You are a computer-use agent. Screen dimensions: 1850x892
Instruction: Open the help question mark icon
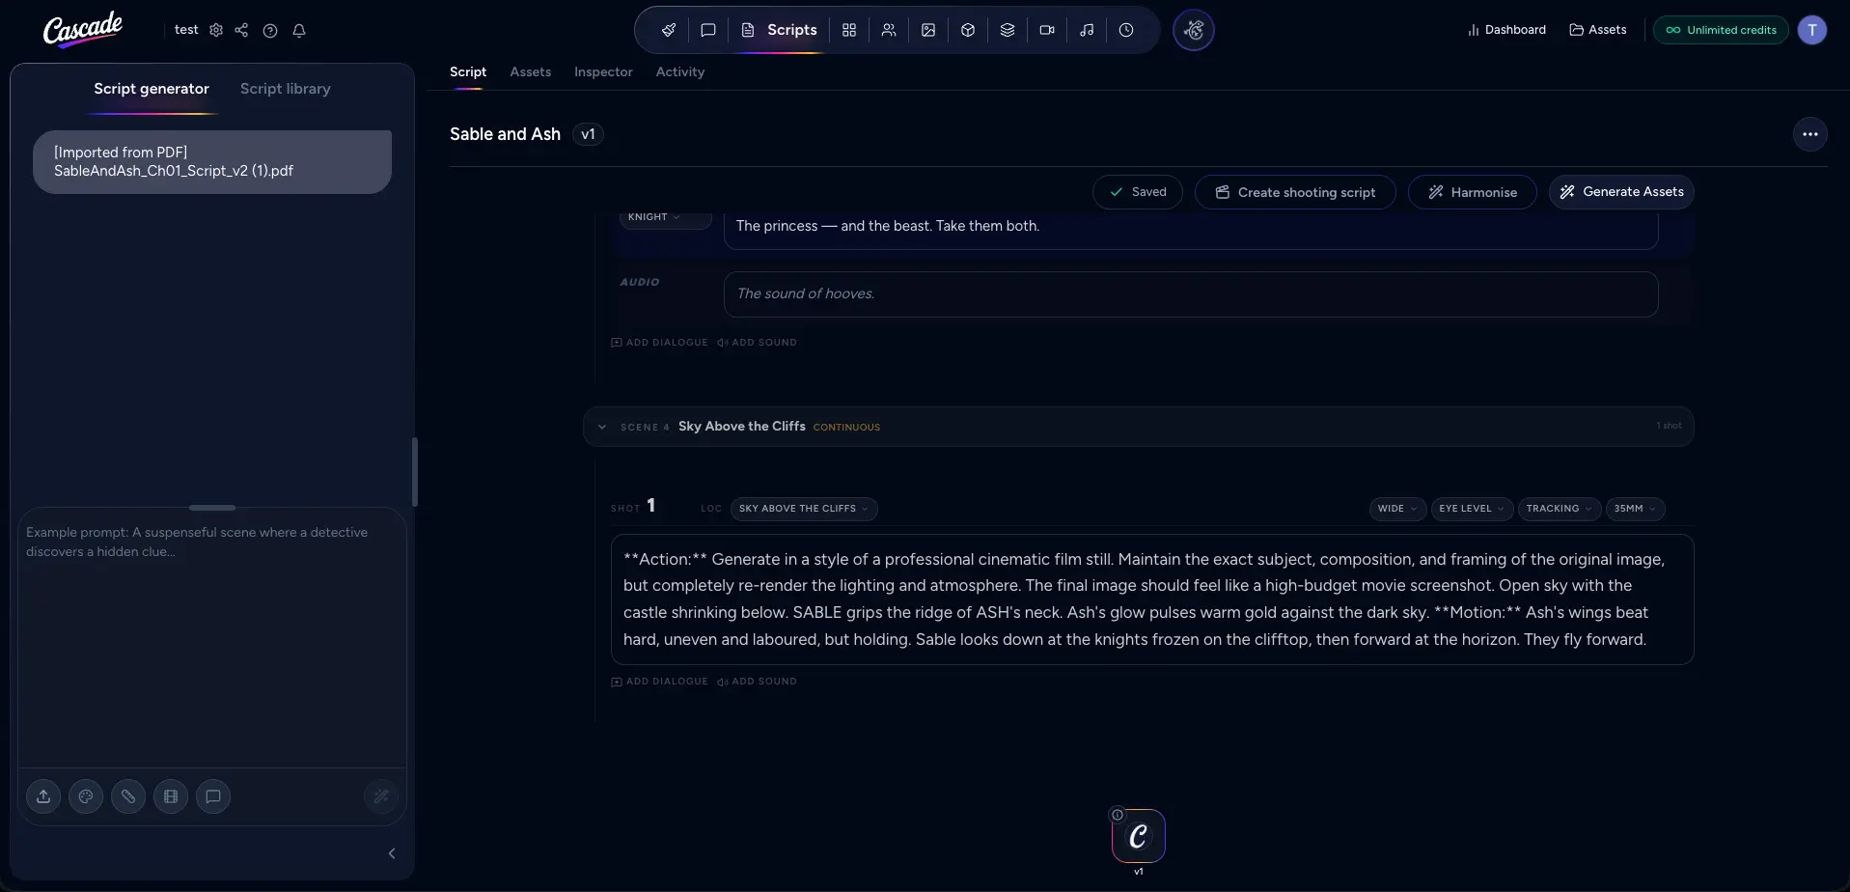(270, 30)
